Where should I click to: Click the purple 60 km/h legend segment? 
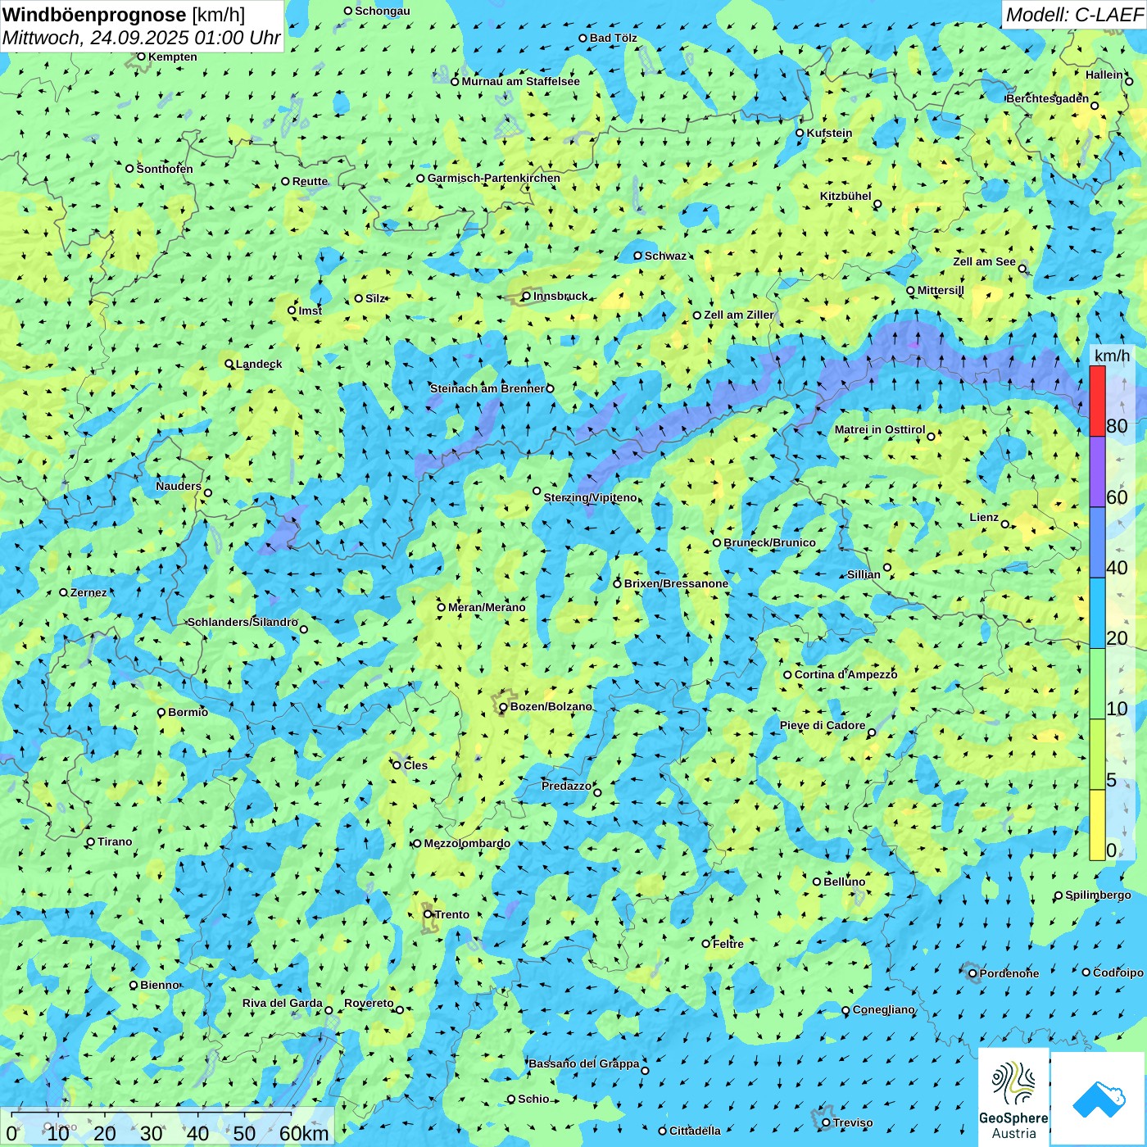tap(1097, 472)
